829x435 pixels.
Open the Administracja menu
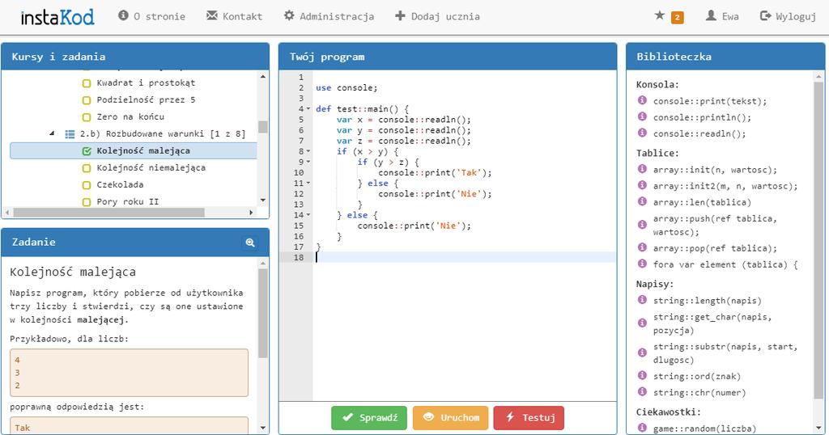click(x=329, y=16)
